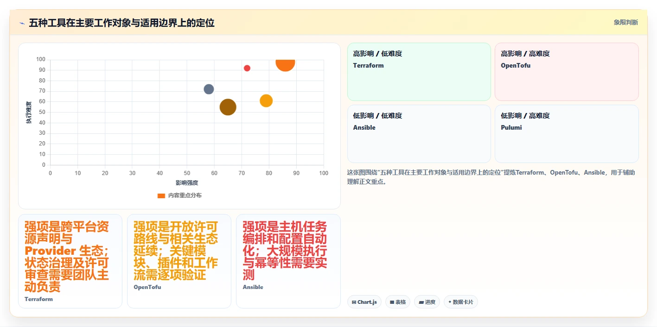Open the Terraform data card at bottom

point(70,261)
